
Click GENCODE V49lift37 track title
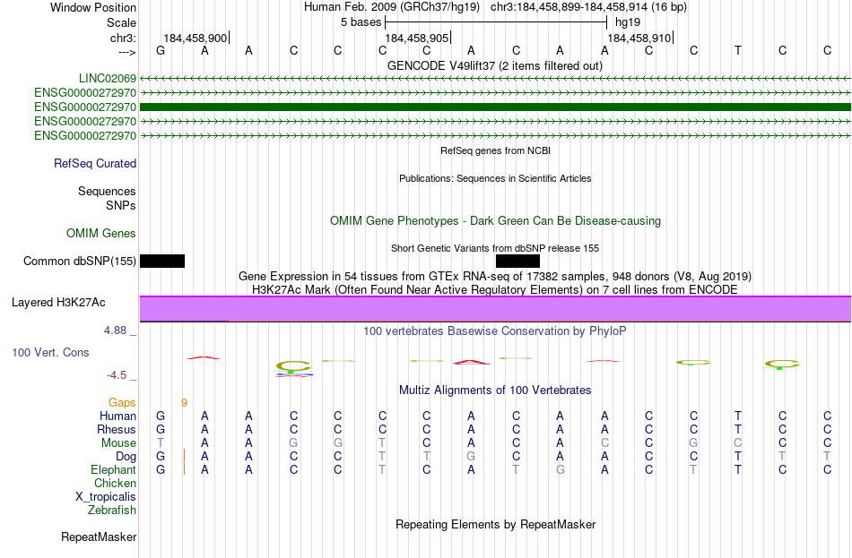tap(495, 65)
